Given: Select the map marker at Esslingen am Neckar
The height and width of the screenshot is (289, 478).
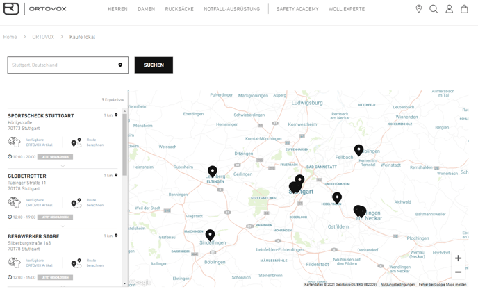Looking at the screenshot, I should 360,211.
